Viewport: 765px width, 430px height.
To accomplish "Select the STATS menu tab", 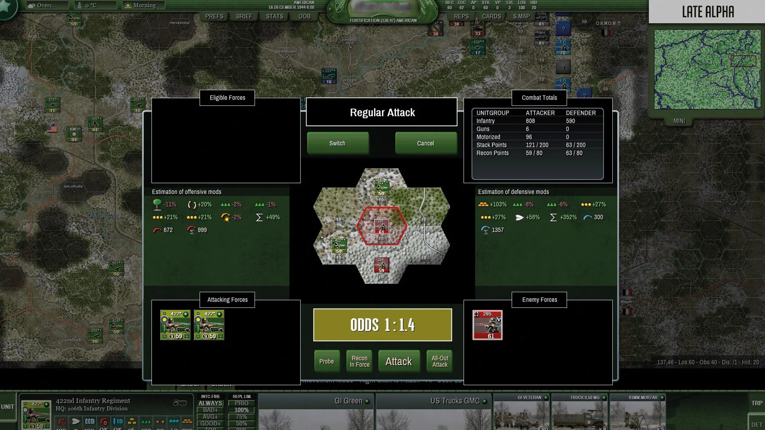I will coord(274,16).
